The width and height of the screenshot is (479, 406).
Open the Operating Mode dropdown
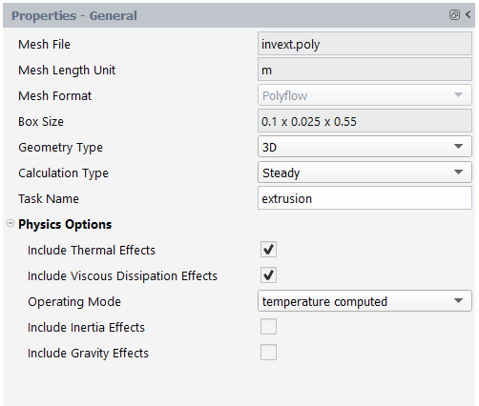pyautogui.click(x=364, y=301)
